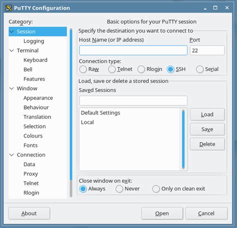
Task: Click the Cancel button
Action: [x=206, y=213]
